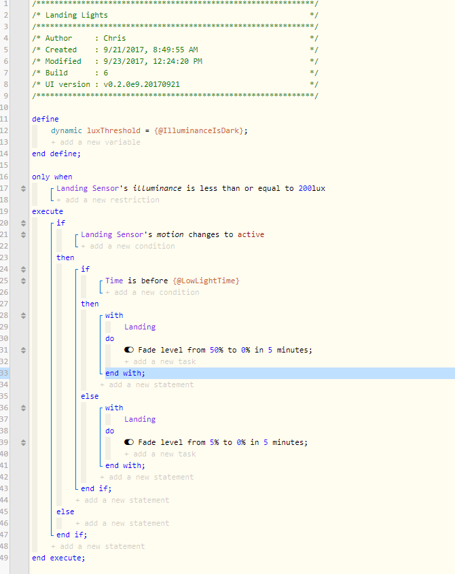The image size is (455, 574).
Task: Add a new statement on line 46
Action: click(x=122, y=523)
